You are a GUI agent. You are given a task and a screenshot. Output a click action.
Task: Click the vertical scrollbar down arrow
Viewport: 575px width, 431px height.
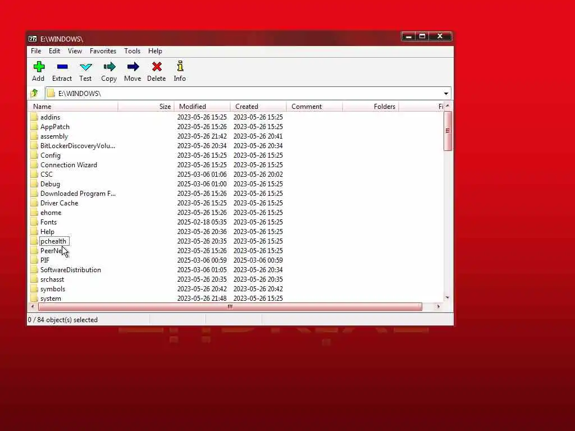tap(448, 297)
